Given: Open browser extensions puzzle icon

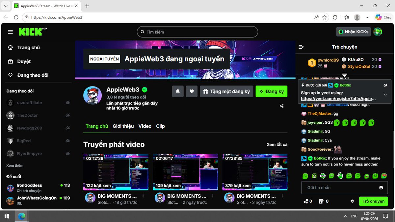Looking at the screenshot, I should [x=335, y=17].
